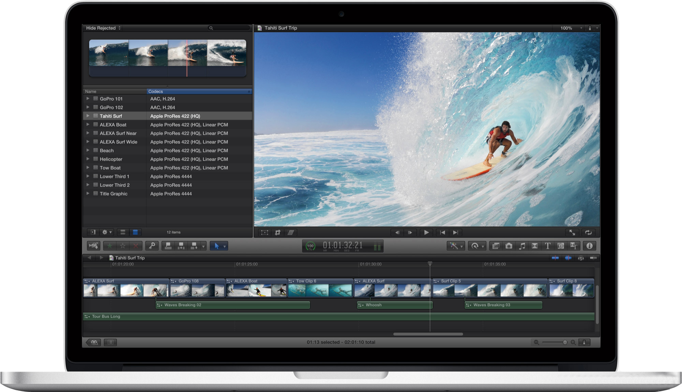
Task: Show the Transitions browser
Action: coord(535,246)
